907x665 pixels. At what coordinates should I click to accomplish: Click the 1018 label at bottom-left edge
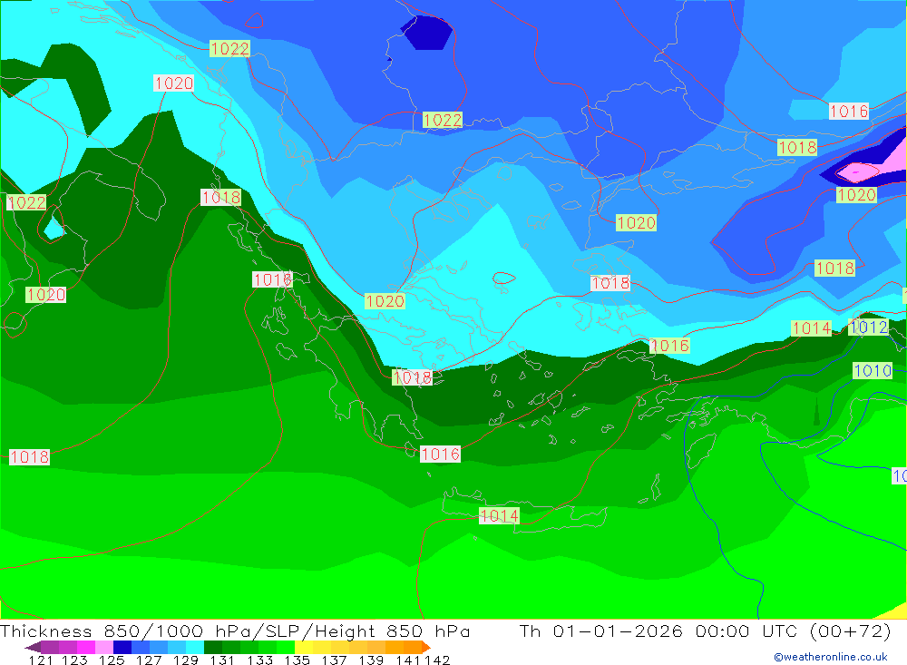pos(30,456)
